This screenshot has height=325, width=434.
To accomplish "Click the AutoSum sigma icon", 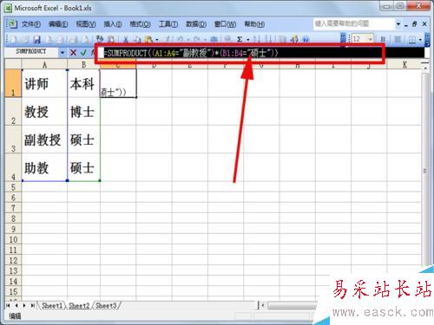I will (x=240, y=39).
